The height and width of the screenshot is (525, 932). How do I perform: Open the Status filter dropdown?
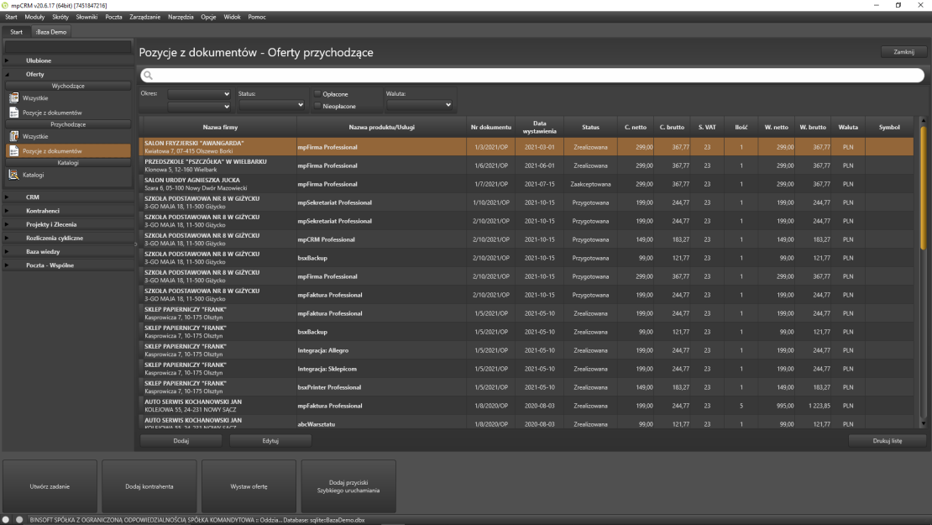coord(272,105)
